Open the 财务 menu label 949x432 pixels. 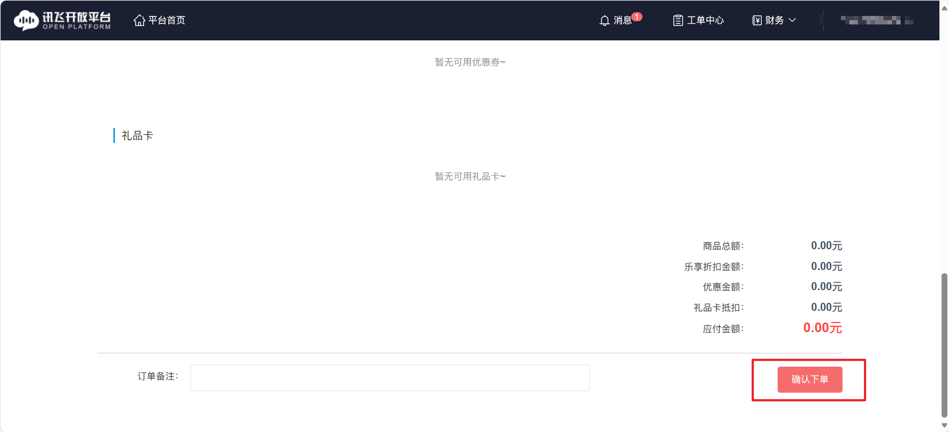774,20
